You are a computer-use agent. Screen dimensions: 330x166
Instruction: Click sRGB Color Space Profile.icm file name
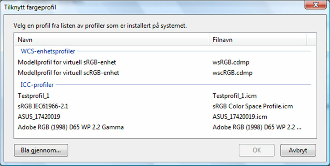pyautogui.click(x=253, y=106)
